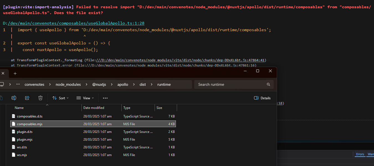The height and width of the screenshot is (166, 374).
Task: Select ws.d.ts file name
Action: (22, 147)
